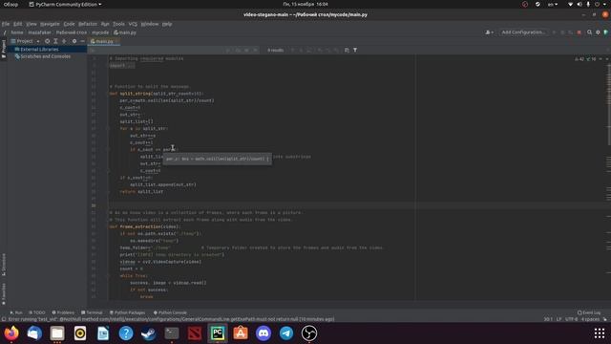Click the cursor position indicator in status bar
Screen dimensions: 611x344
[548, 319]
